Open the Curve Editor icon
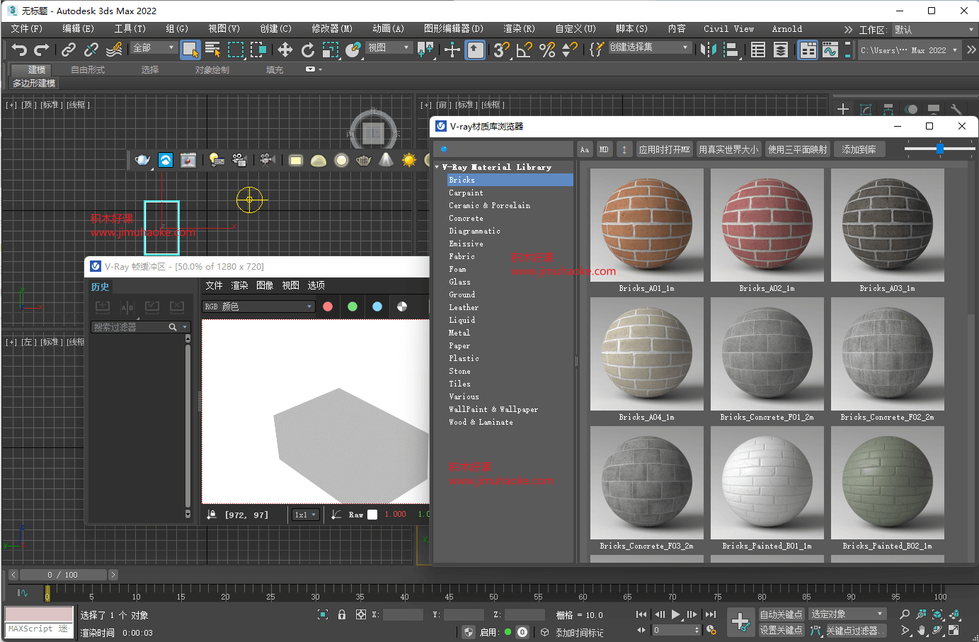 [830, 50]
